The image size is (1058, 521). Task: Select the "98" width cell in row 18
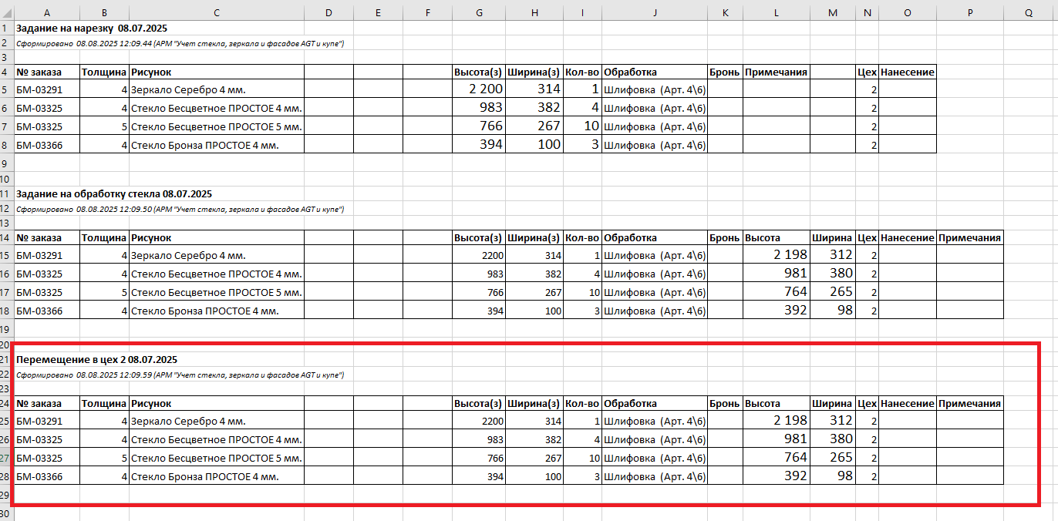pos(833,310)
